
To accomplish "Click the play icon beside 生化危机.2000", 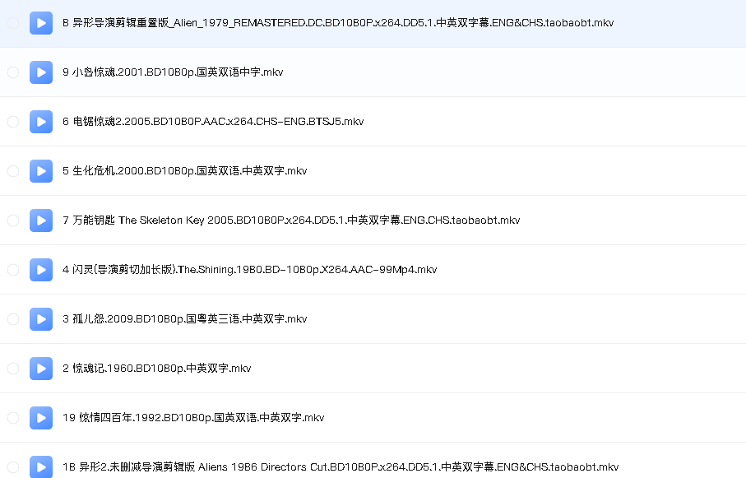I will point(41,171).
